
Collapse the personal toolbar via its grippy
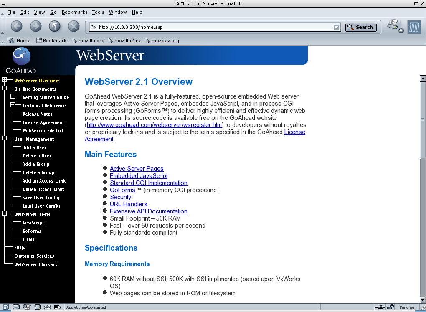pos(3,41)
